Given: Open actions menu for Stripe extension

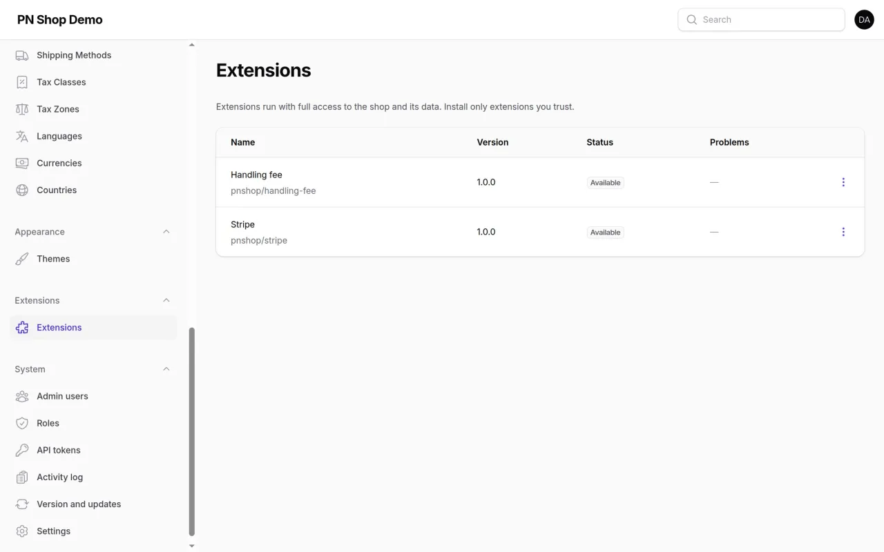Looking at the screenshot, I should click(843, 232).
